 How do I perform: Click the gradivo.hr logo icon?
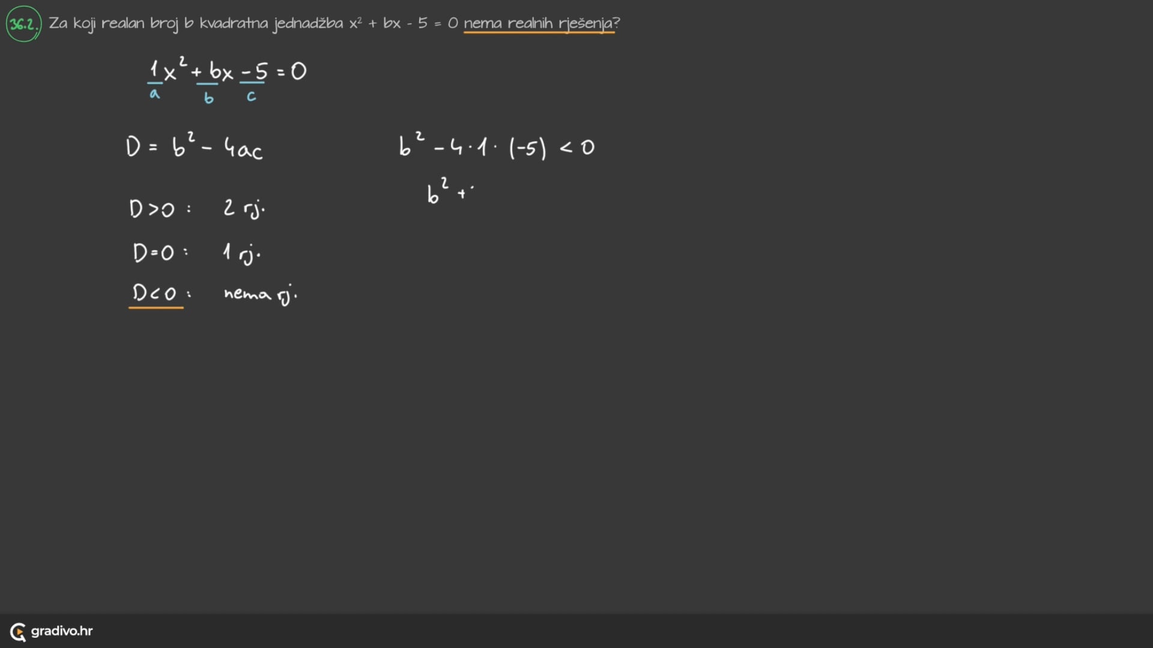pyautogui.click(x=18, y=631)
